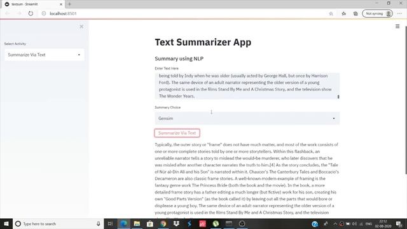The height and width of the screenshot is (229, 407).
Task: Click the localhost:8501 address bar
Action: click(182, 13)
